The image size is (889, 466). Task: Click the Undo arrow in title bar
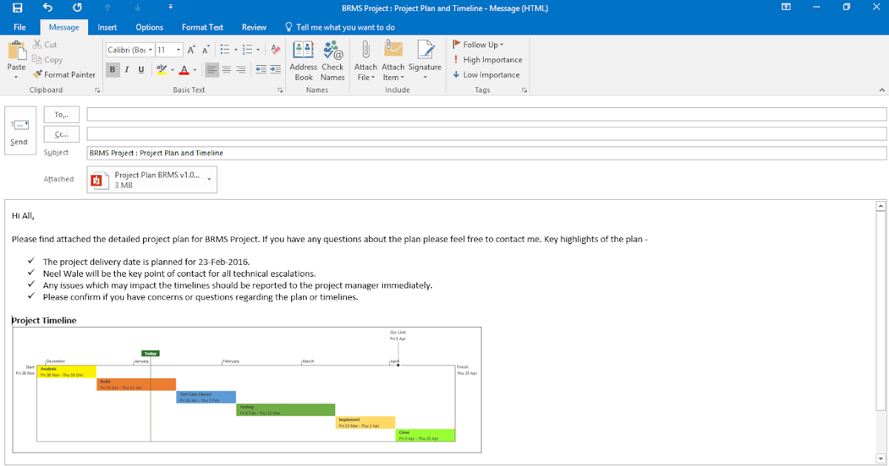47,7
